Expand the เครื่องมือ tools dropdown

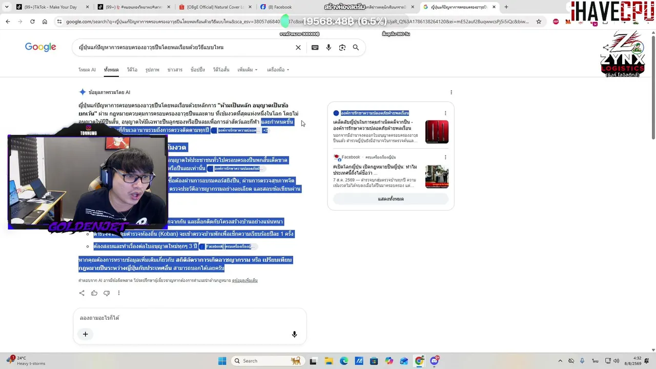[x=278, y=70]
